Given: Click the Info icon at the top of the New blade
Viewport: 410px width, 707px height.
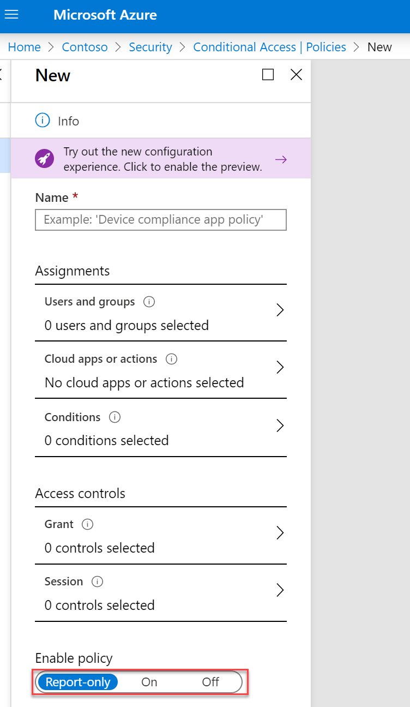Looking at the screenshot, I should pyautogui.click(x=43, y=120).
